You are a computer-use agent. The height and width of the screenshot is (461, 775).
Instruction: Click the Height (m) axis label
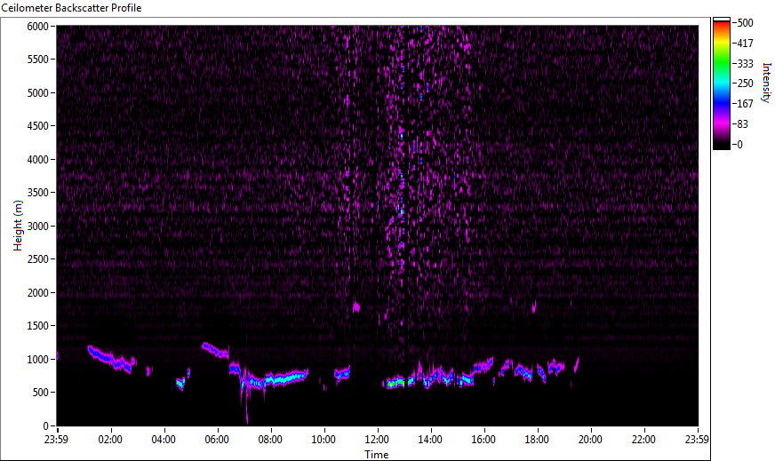(x=18, y=226)
